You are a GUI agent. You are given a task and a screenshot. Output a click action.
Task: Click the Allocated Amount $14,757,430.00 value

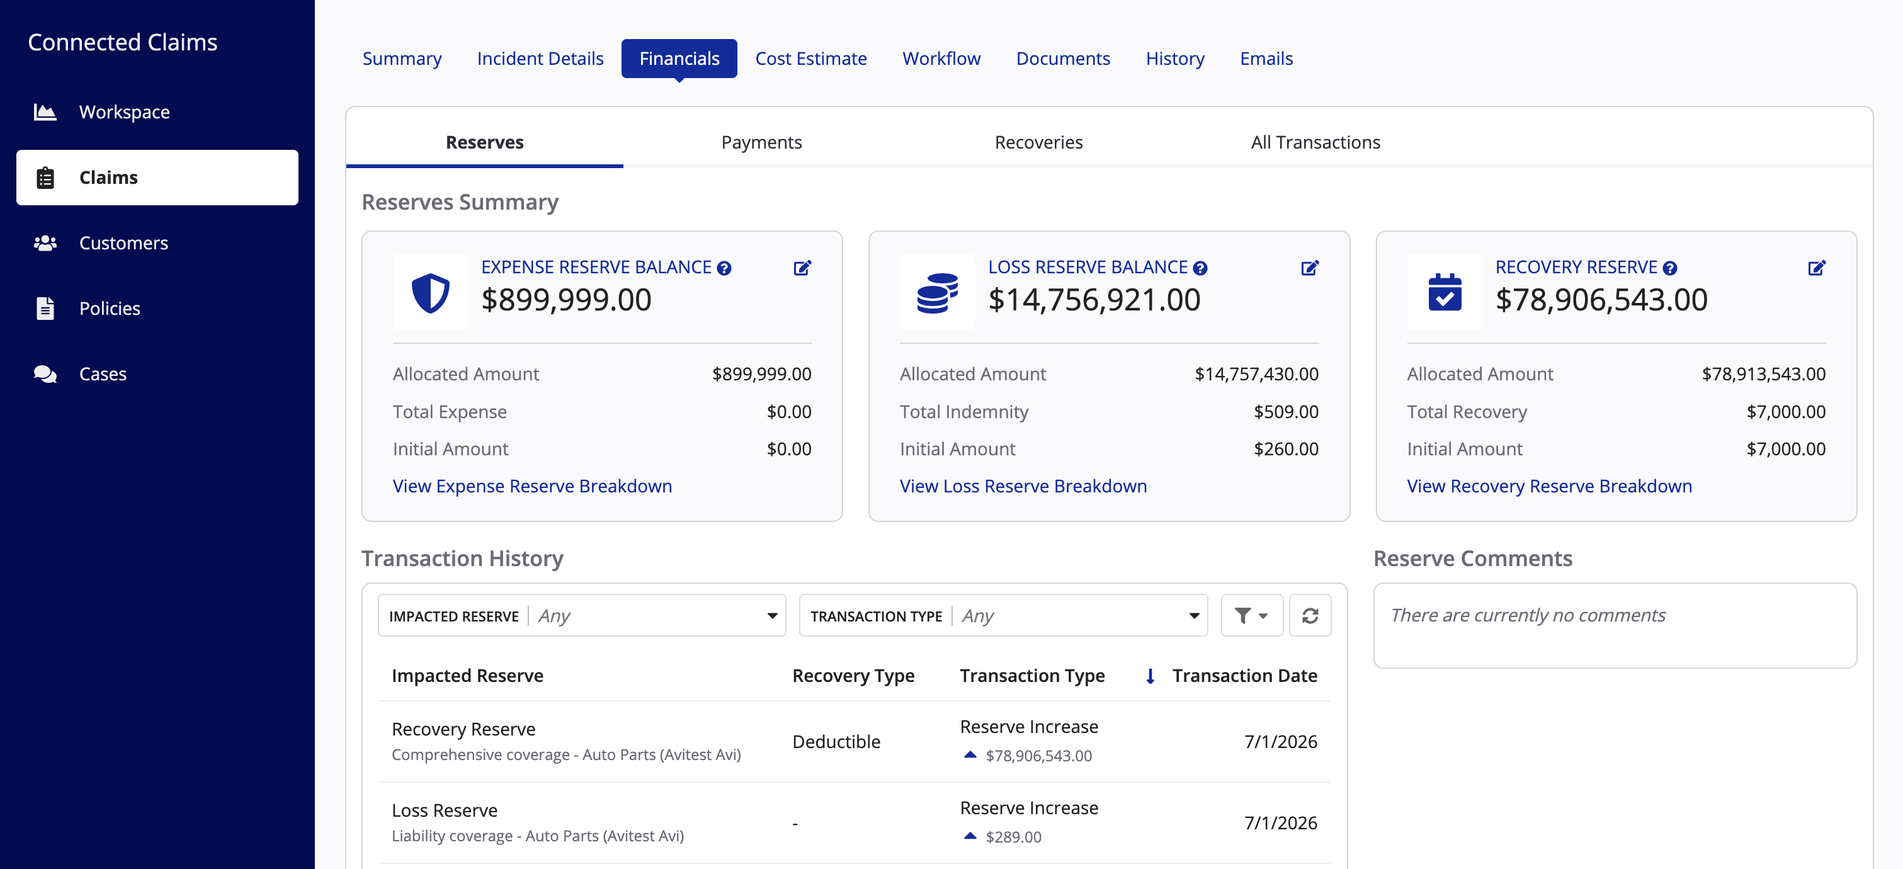pyautogui.click(x=1256, y=374)
